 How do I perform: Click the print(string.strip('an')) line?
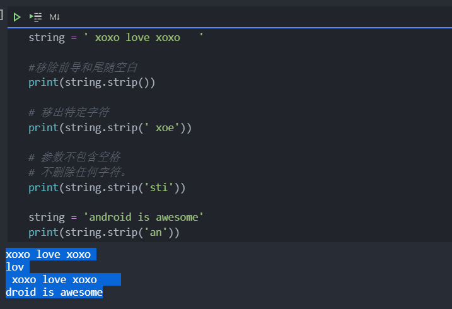(x=104, y=232)
